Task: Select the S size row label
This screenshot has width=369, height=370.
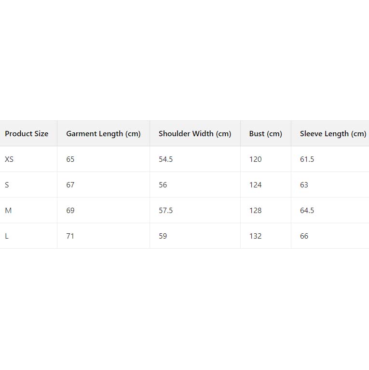Action: 7,185
